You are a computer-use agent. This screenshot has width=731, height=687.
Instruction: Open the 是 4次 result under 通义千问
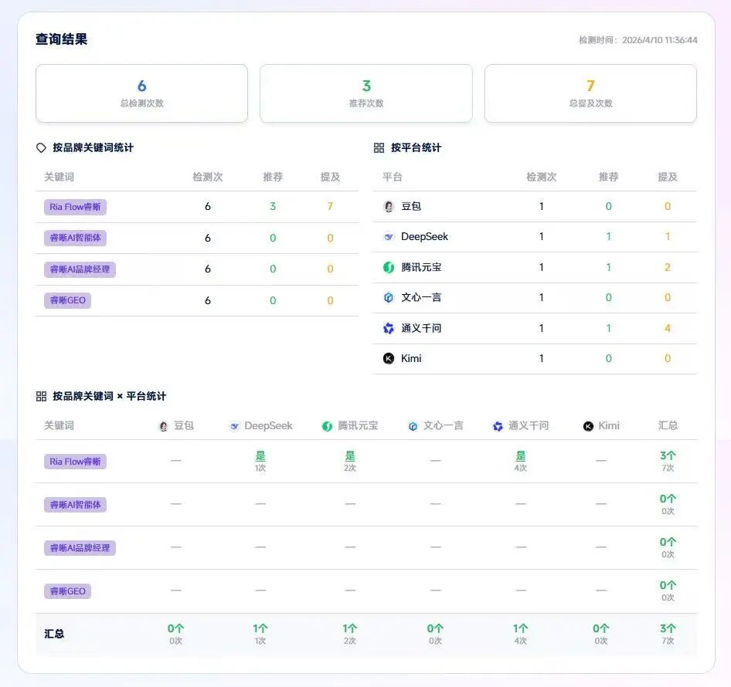pyautogui.click(x=521, y=461)
